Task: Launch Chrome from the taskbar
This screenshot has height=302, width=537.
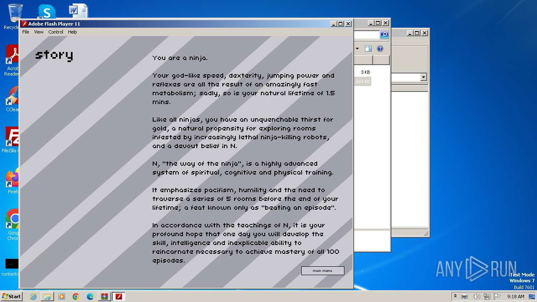Action: tap(76, 297)
